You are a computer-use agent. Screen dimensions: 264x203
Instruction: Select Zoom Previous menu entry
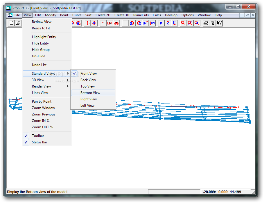pyautogui.click(x=47, y=114)
